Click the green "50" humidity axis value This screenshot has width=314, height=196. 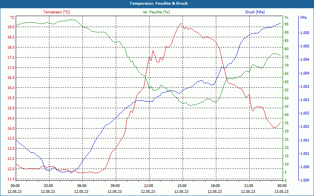pyautogui.click(x=287, y=98)
